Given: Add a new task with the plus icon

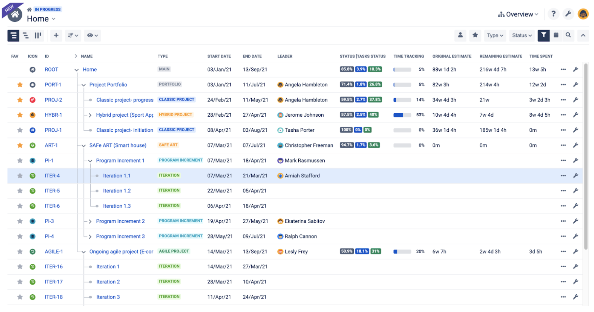Looking at the screenshot, I should (56, 35).
